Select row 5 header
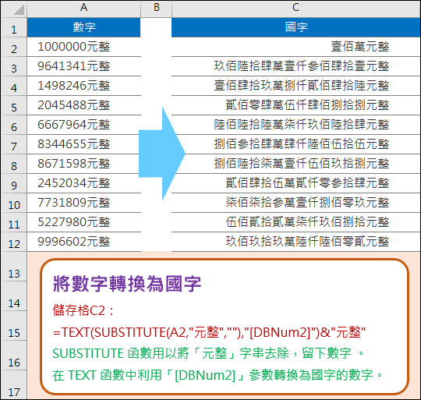Viewport: 421px width, 400px height. tap(14, 105)
